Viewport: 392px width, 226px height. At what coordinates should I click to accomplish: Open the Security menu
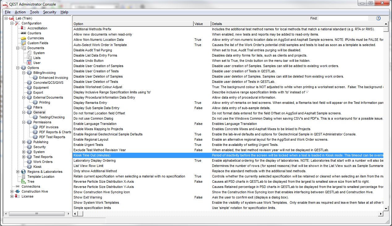[49, 12]
